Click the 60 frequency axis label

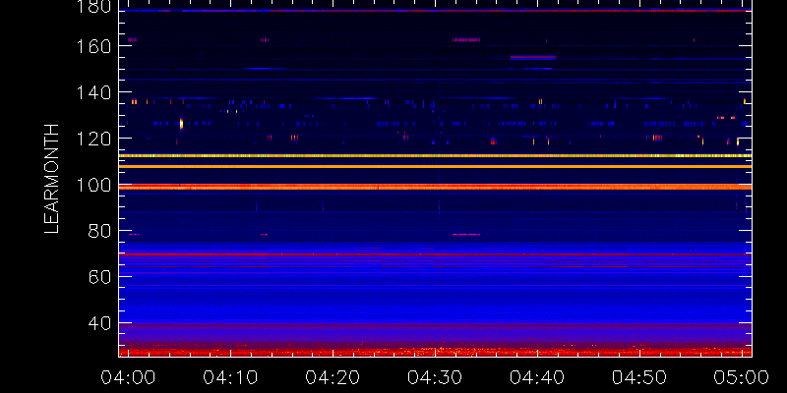click(x=99, y=277)
